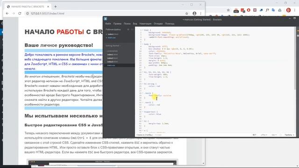This screenshot has width=299, height=168.
Task: Open the Навигация menu in Brackets
Action: [145, 24]
